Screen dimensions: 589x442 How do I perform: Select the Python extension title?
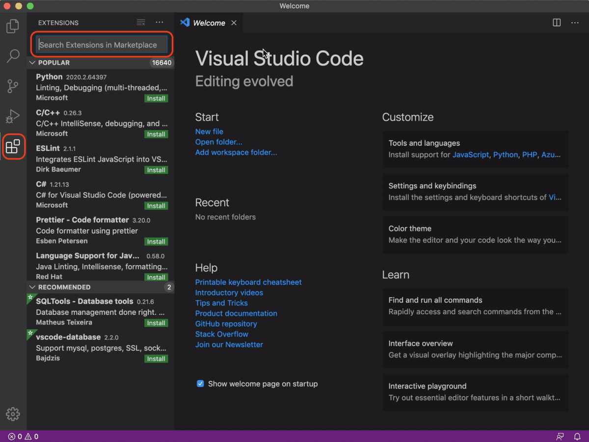point(49,77)
